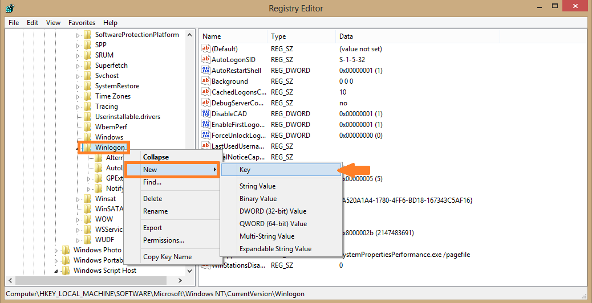Click the Windows folder icon in tree
The height and width of the screenshot is (303, 592).
click(88, 137)
